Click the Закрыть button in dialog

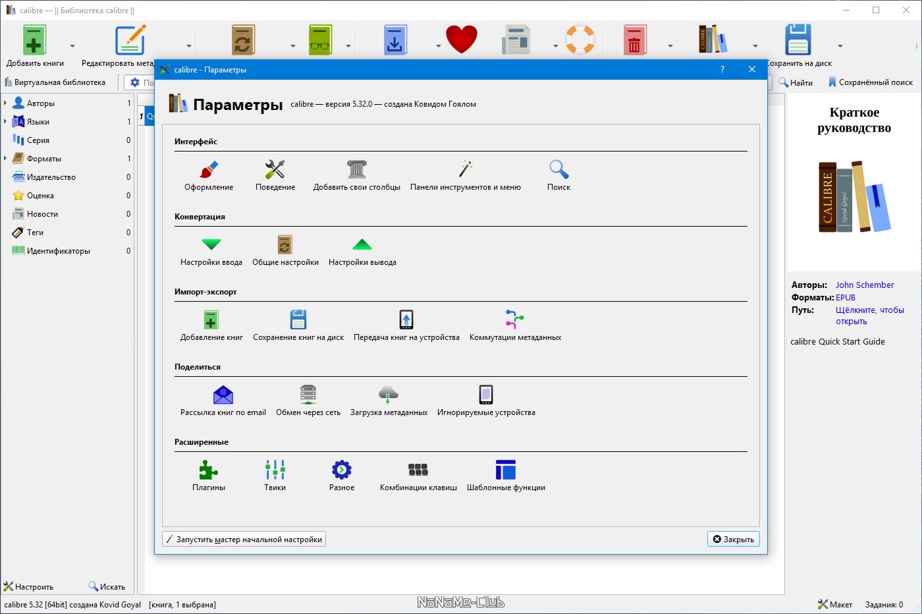pyautogui.click(x=734, y=540)
